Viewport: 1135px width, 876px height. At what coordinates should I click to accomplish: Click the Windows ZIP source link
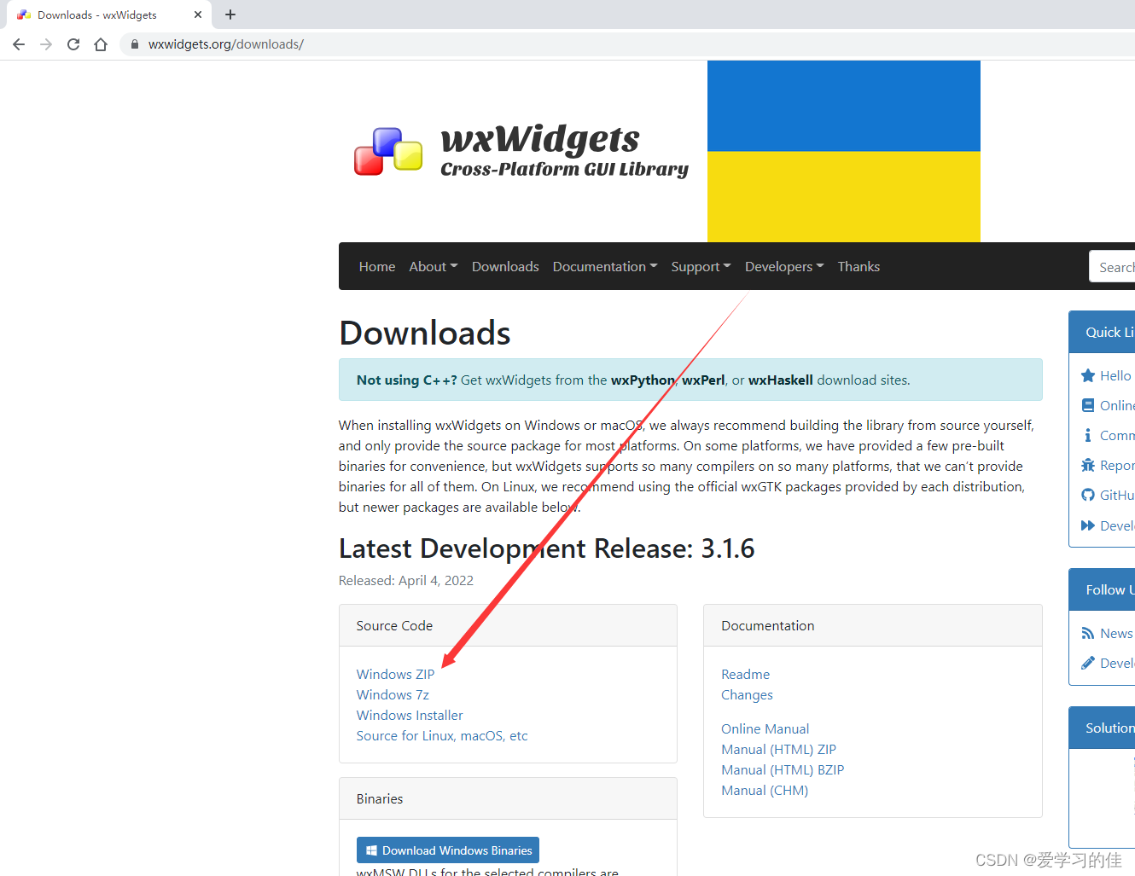395,674
